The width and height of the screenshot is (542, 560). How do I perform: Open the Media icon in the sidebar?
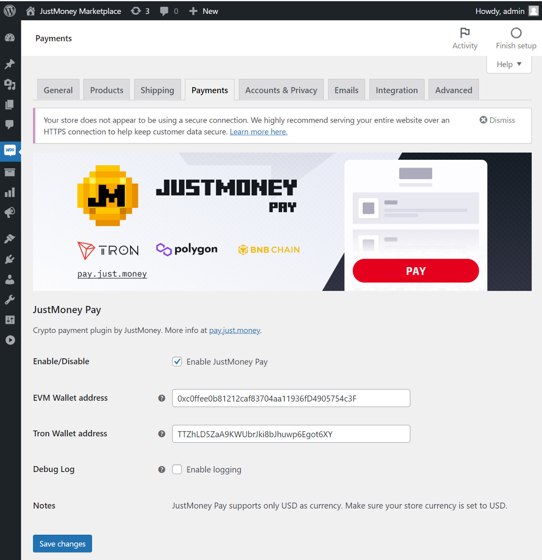[x=10, y=84]
